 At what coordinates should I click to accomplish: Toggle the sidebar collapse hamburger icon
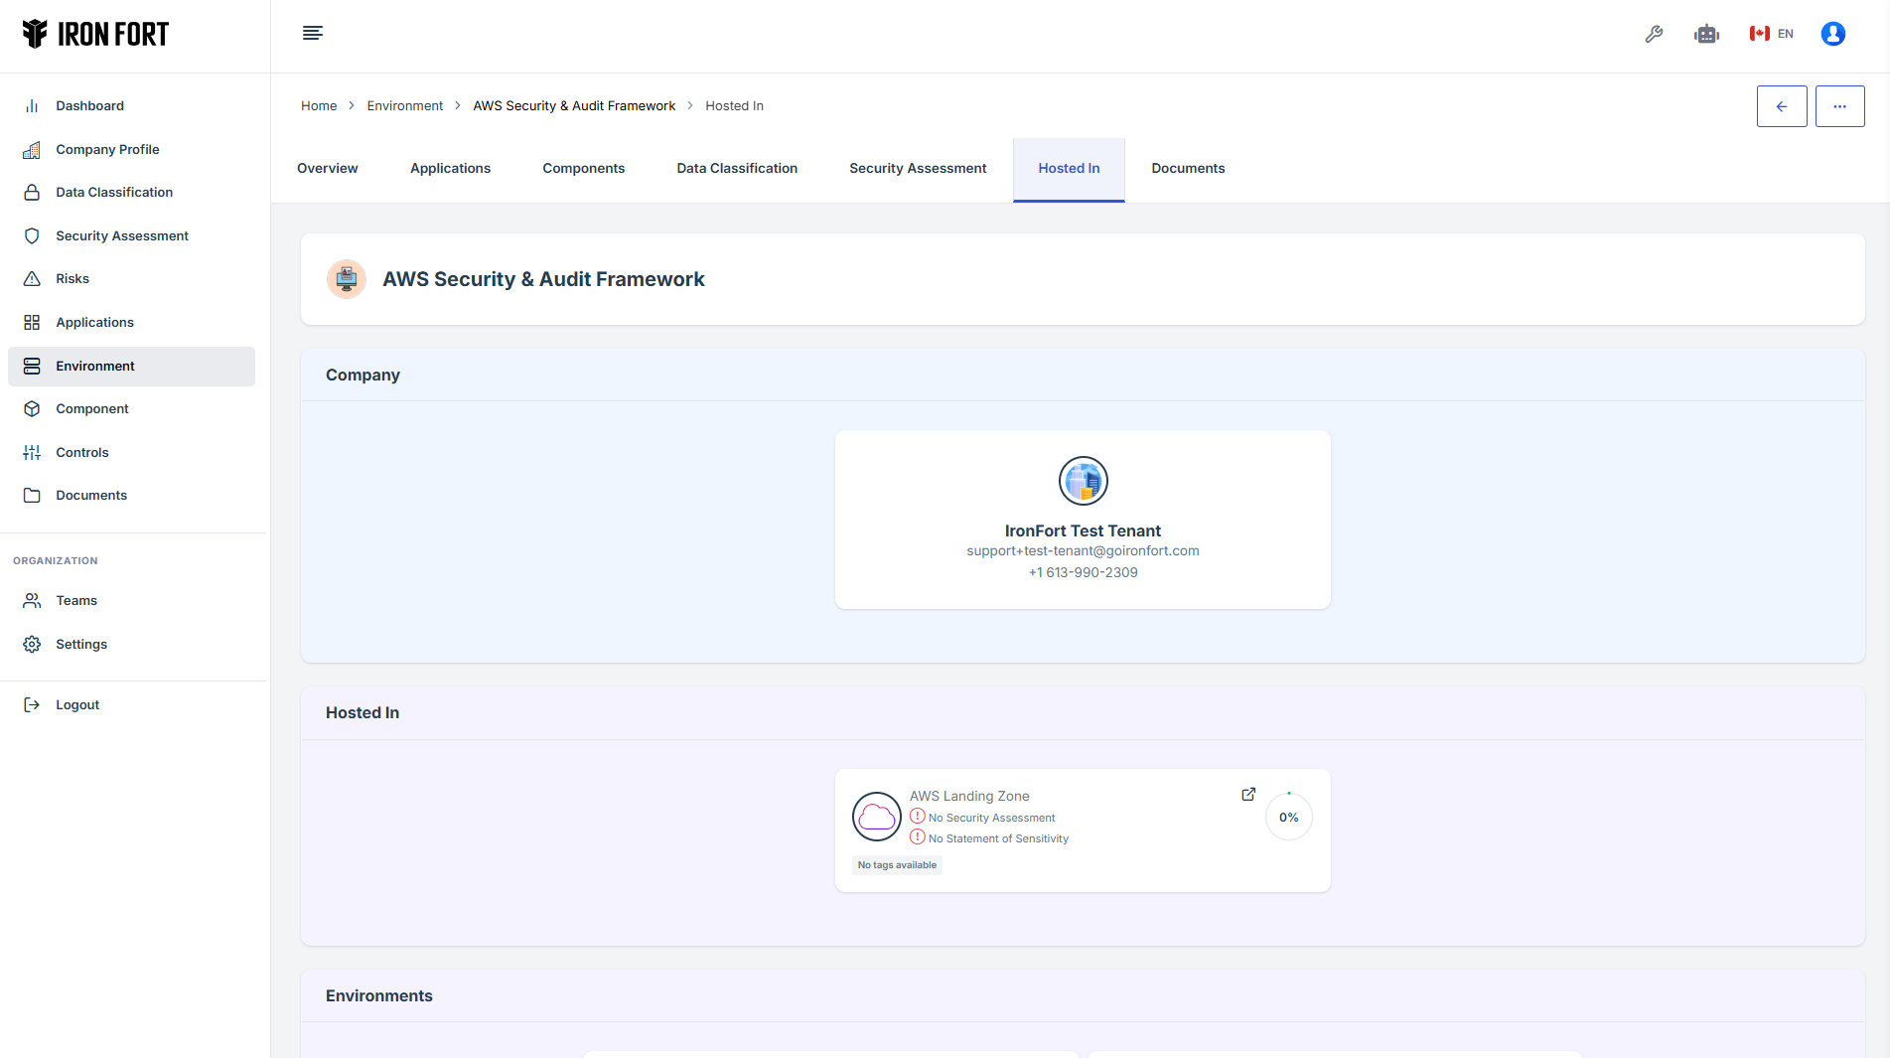coord(312,34)
